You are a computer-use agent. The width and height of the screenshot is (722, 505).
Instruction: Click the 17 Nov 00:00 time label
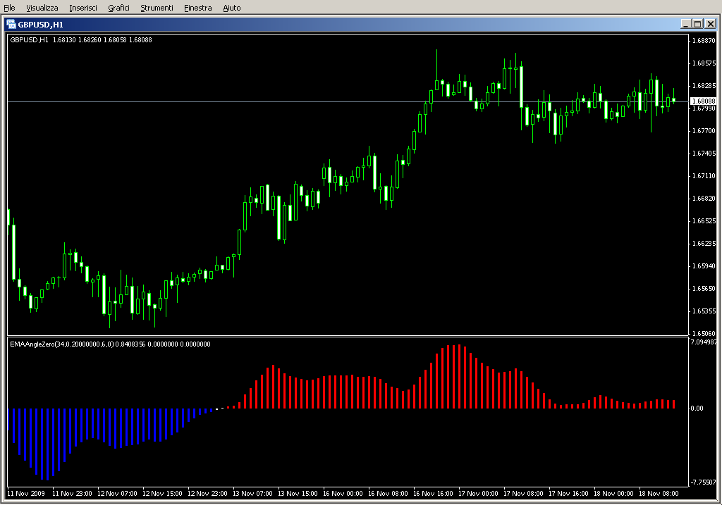(479, 494)
